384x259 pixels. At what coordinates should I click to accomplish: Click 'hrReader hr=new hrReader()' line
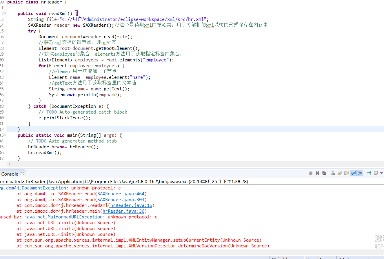[63, 147]
